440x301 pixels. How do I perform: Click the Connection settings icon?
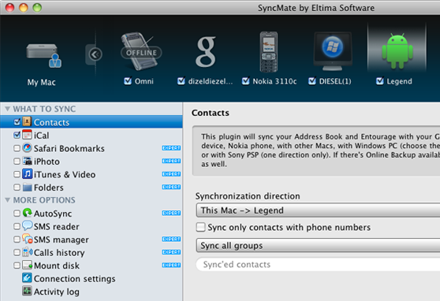(27, 277)
